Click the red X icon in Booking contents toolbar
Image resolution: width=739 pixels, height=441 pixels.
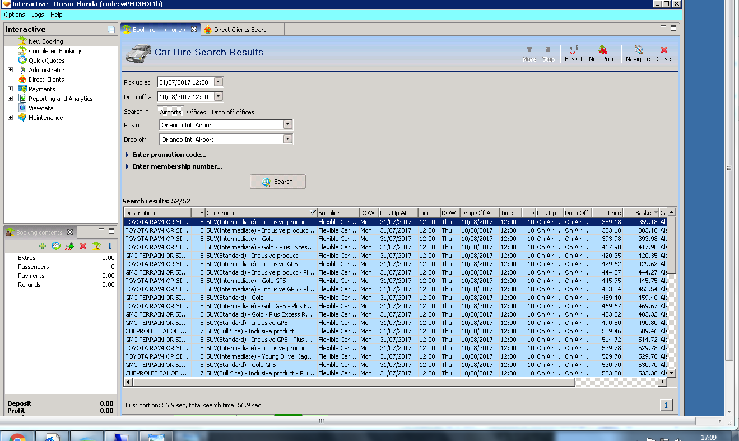83,246
